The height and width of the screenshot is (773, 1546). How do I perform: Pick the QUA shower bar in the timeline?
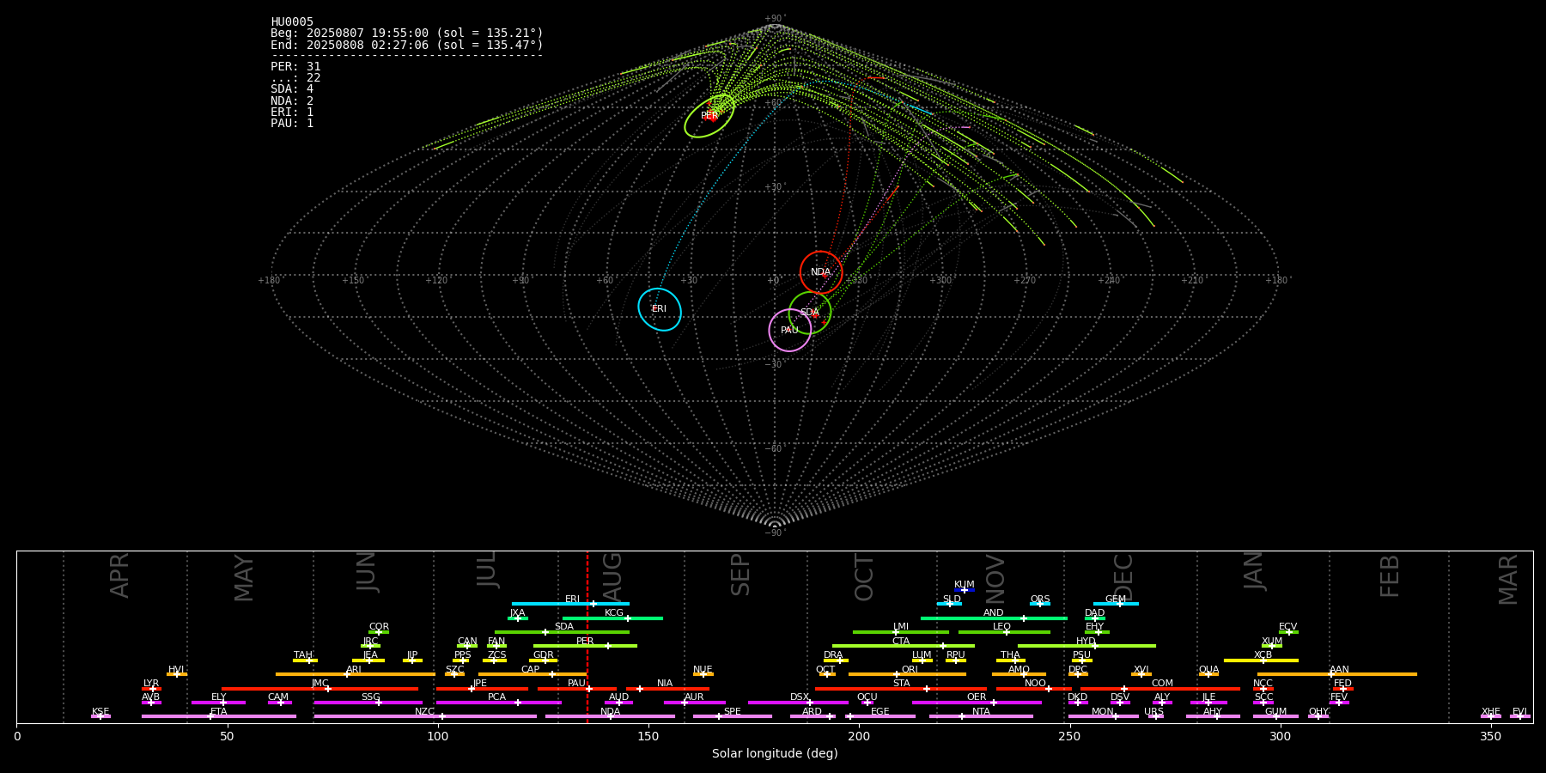pyautogui.click(x=1208, y=674)
